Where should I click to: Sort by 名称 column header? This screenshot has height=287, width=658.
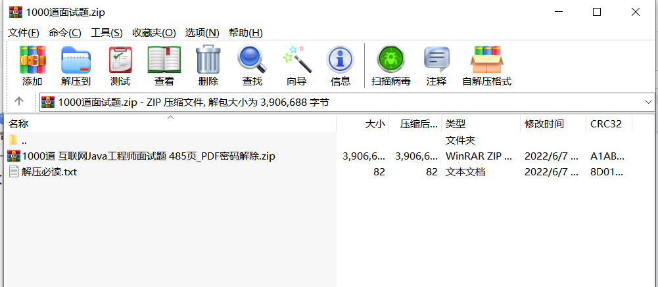point(170,123)
